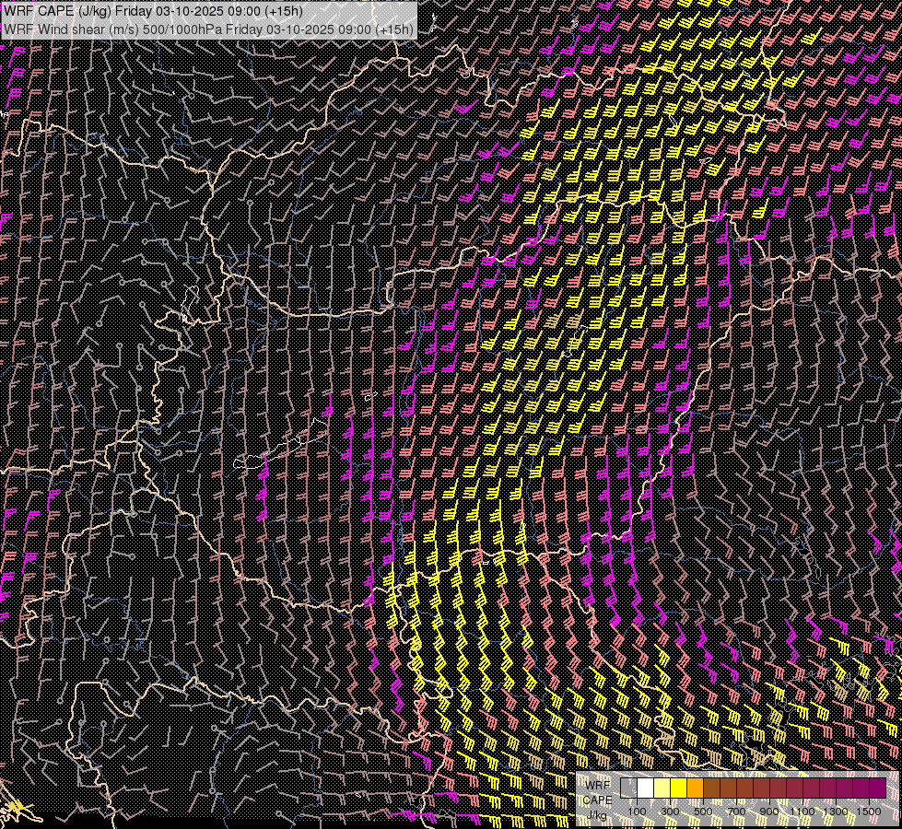Choose the brown swatch right of 500 tick
Viewport: 902px width, 829px height.
pos(711,788)
